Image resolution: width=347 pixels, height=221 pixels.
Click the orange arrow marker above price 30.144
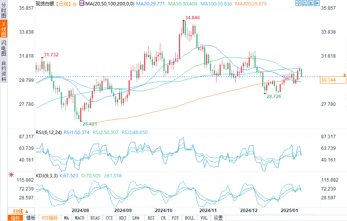point(344,74)
